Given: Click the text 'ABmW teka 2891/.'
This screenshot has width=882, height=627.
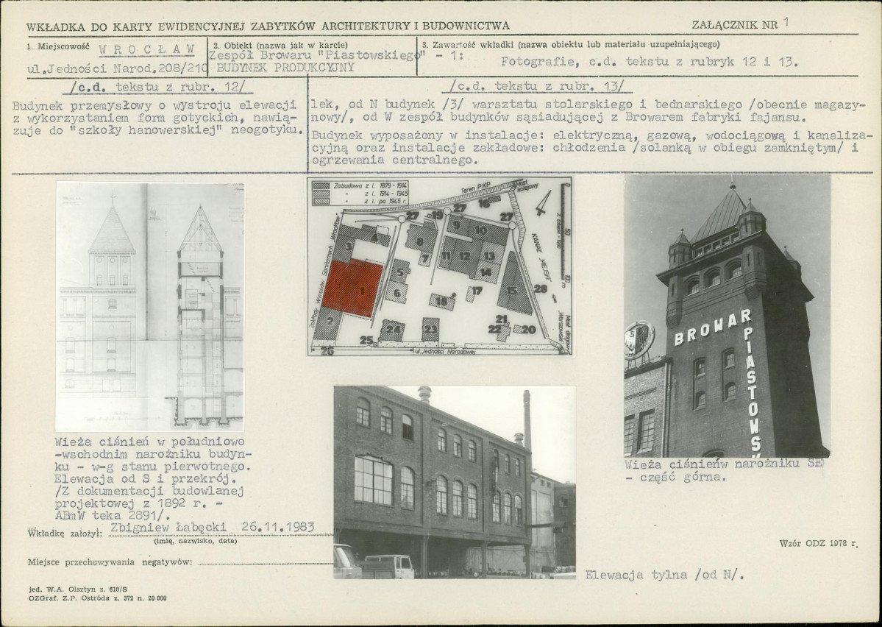Looking at the screenshot, I should click(112, 516).
